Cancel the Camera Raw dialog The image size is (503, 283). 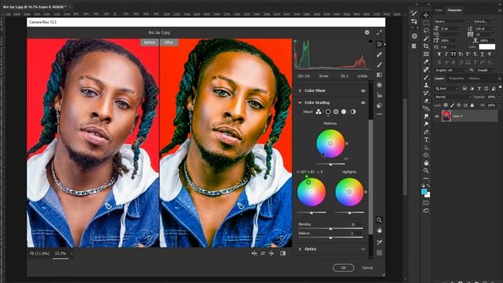click(367, 268)
